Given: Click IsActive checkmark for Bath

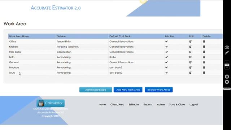Looking at the screenshot, I should (166, 57).
